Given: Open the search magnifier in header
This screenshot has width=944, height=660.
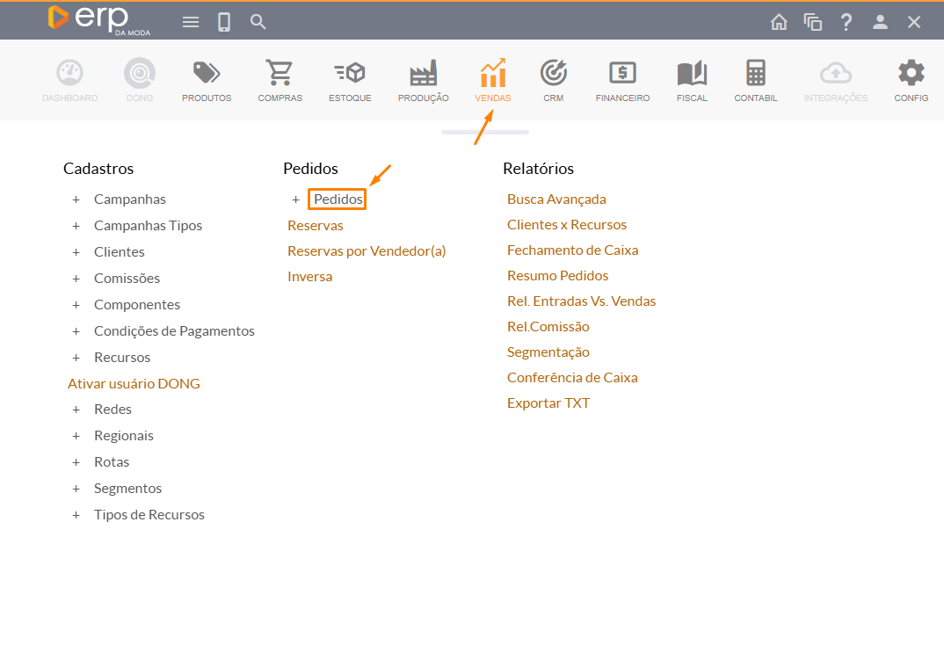Looking at the screenshot, I should (x=258, y=22).
